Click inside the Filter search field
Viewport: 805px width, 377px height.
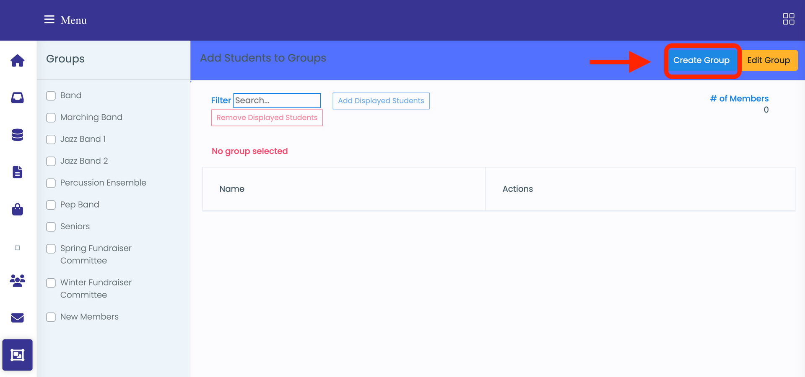tap(277, 100)
